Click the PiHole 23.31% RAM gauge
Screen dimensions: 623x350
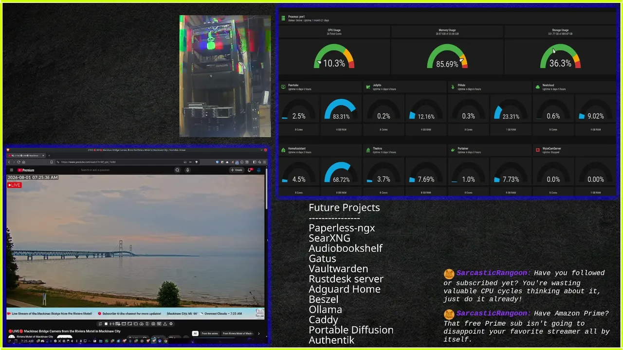point(511,110)
